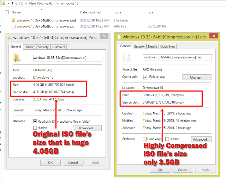
Task: Click the 4.05 GB size value
Action: coord(53,85)
